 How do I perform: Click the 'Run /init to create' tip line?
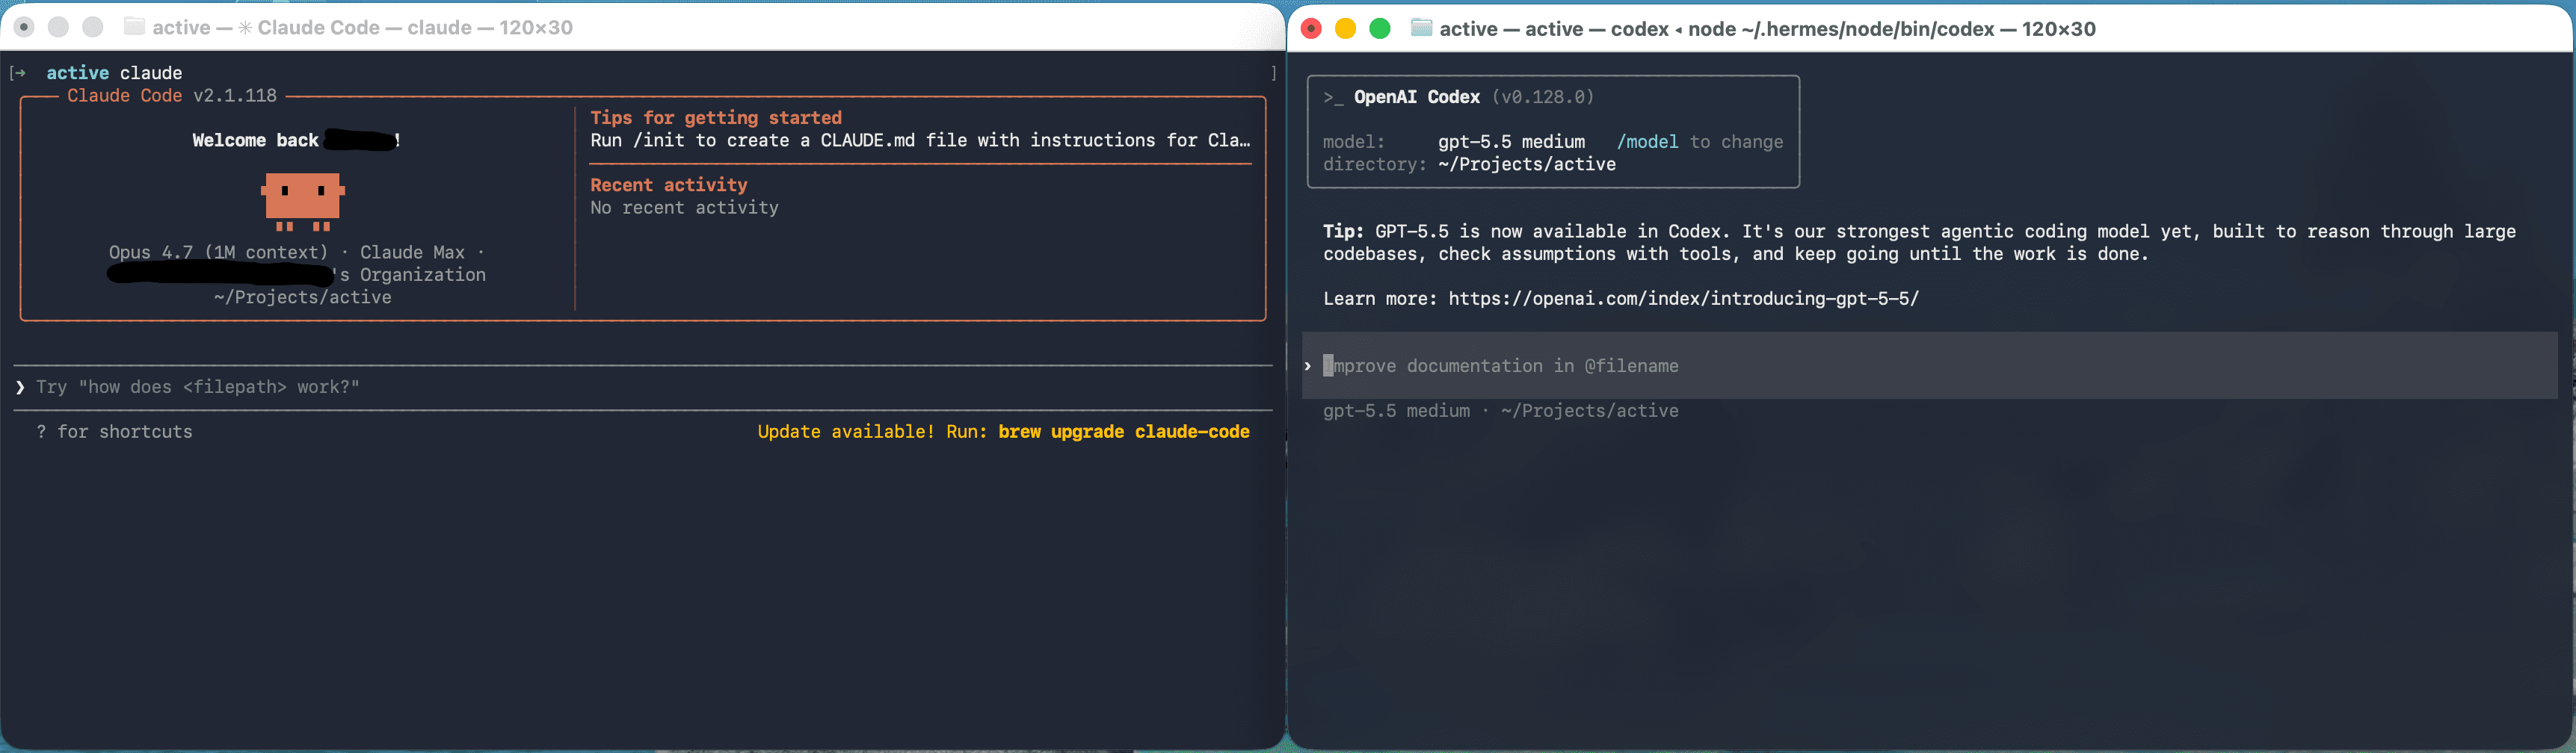coord(920,140)
